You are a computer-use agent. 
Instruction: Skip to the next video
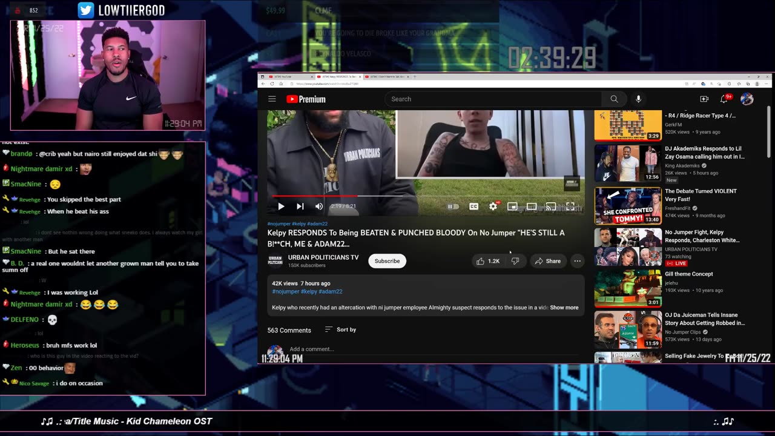pyautogui.click(x=300, y=206)
